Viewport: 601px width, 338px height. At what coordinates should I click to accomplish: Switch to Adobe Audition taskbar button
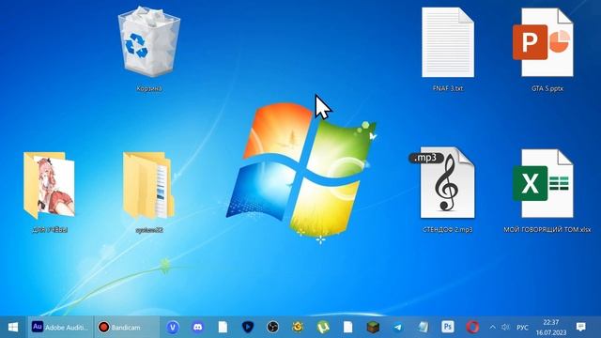[x=60, y=328]
